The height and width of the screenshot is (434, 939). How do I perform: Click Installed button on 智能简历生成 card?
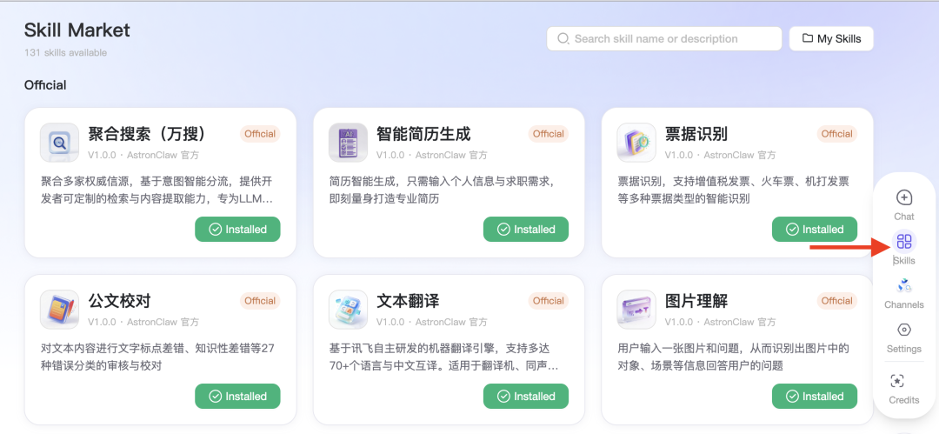point(526,229)
